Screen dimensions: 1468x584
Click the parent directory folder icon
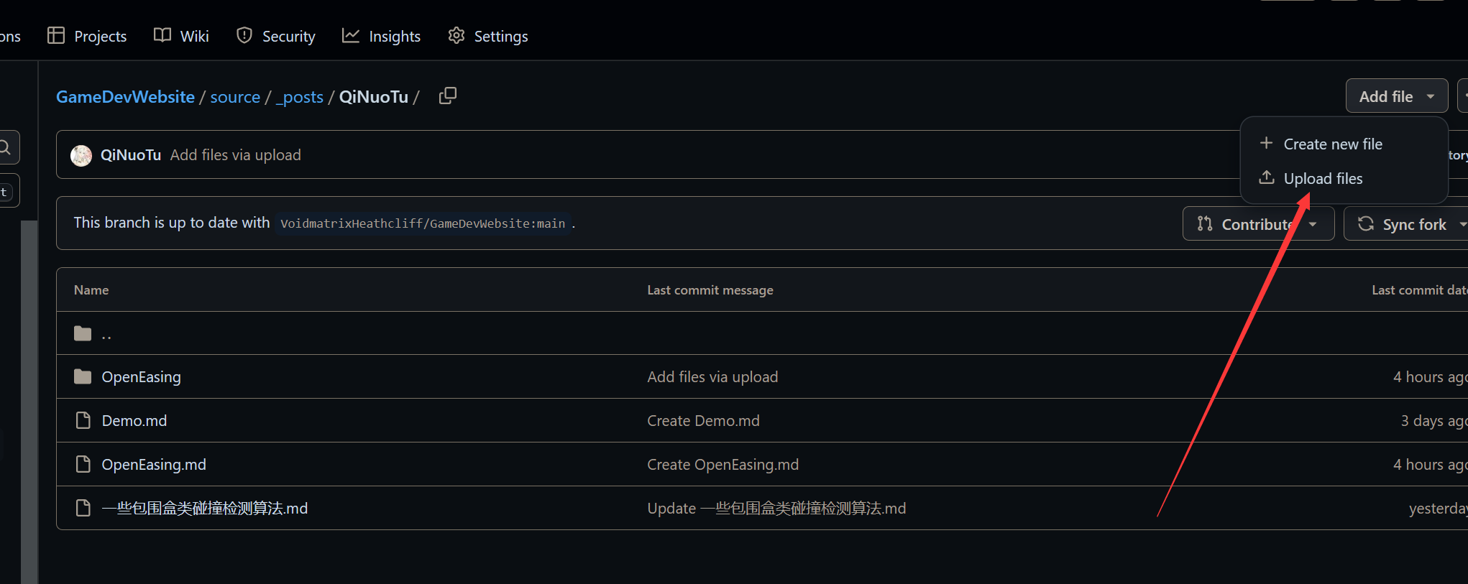click(83, 333)
